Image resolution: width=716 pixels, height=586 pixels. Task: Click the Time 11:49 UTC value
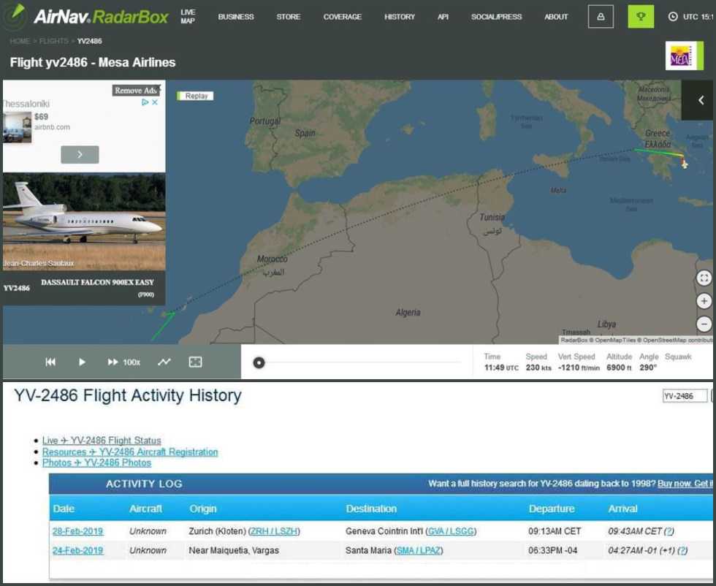(x=501, y=368)
